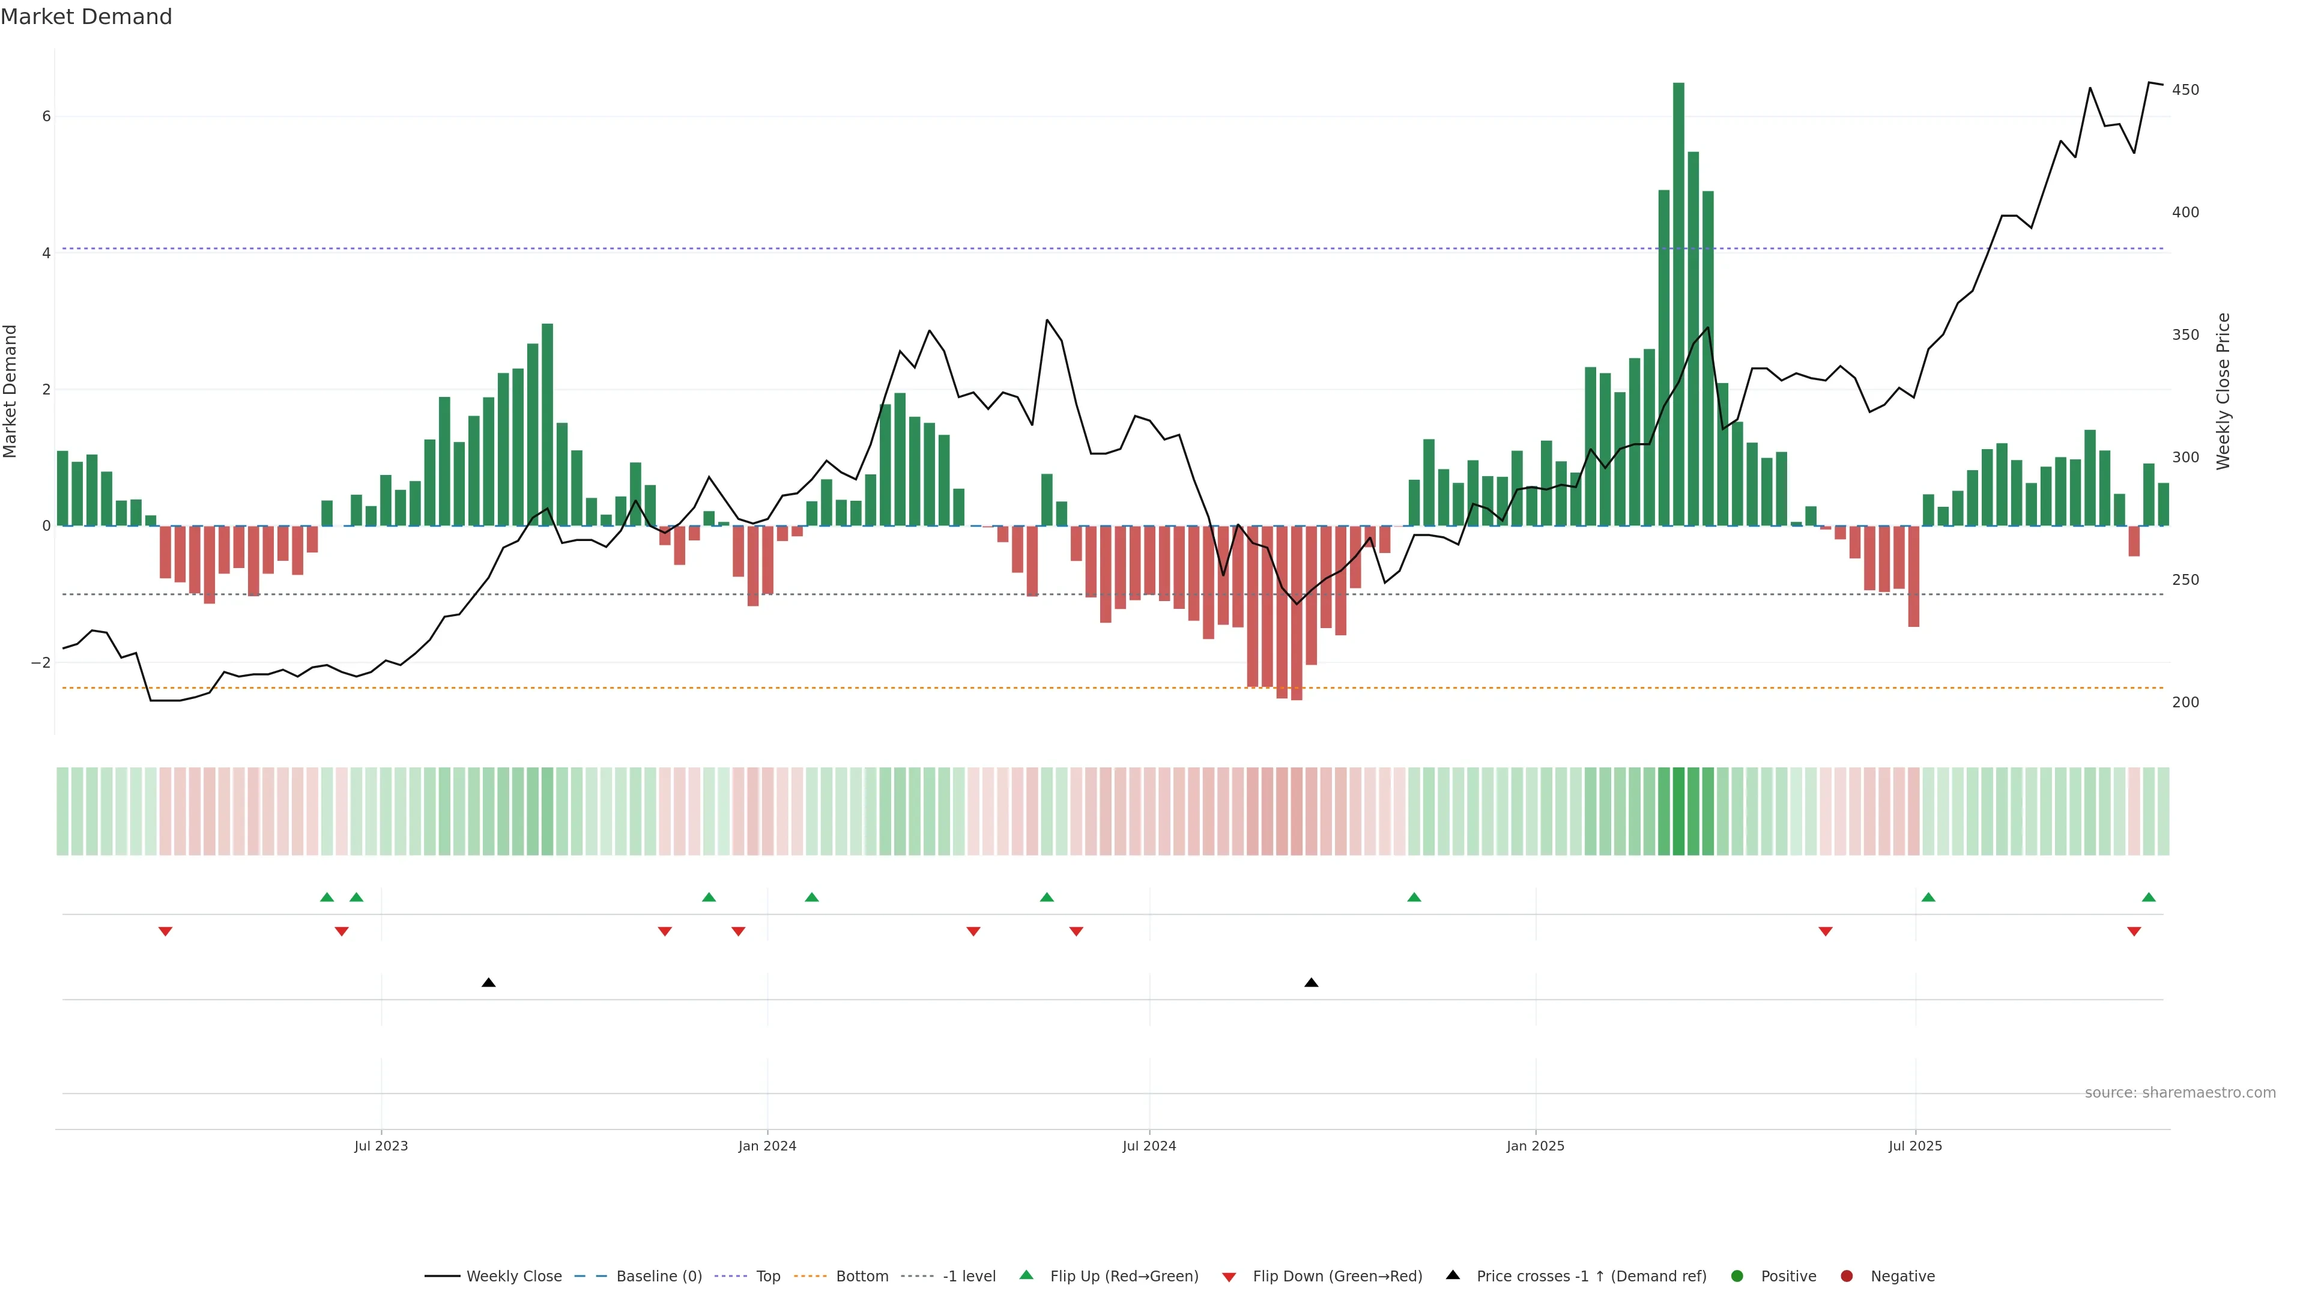The width and height of the screenshot is (2306, 1297).
Task: Click the Jul 2025 x-axis label
Action: click(1915, 1146)
